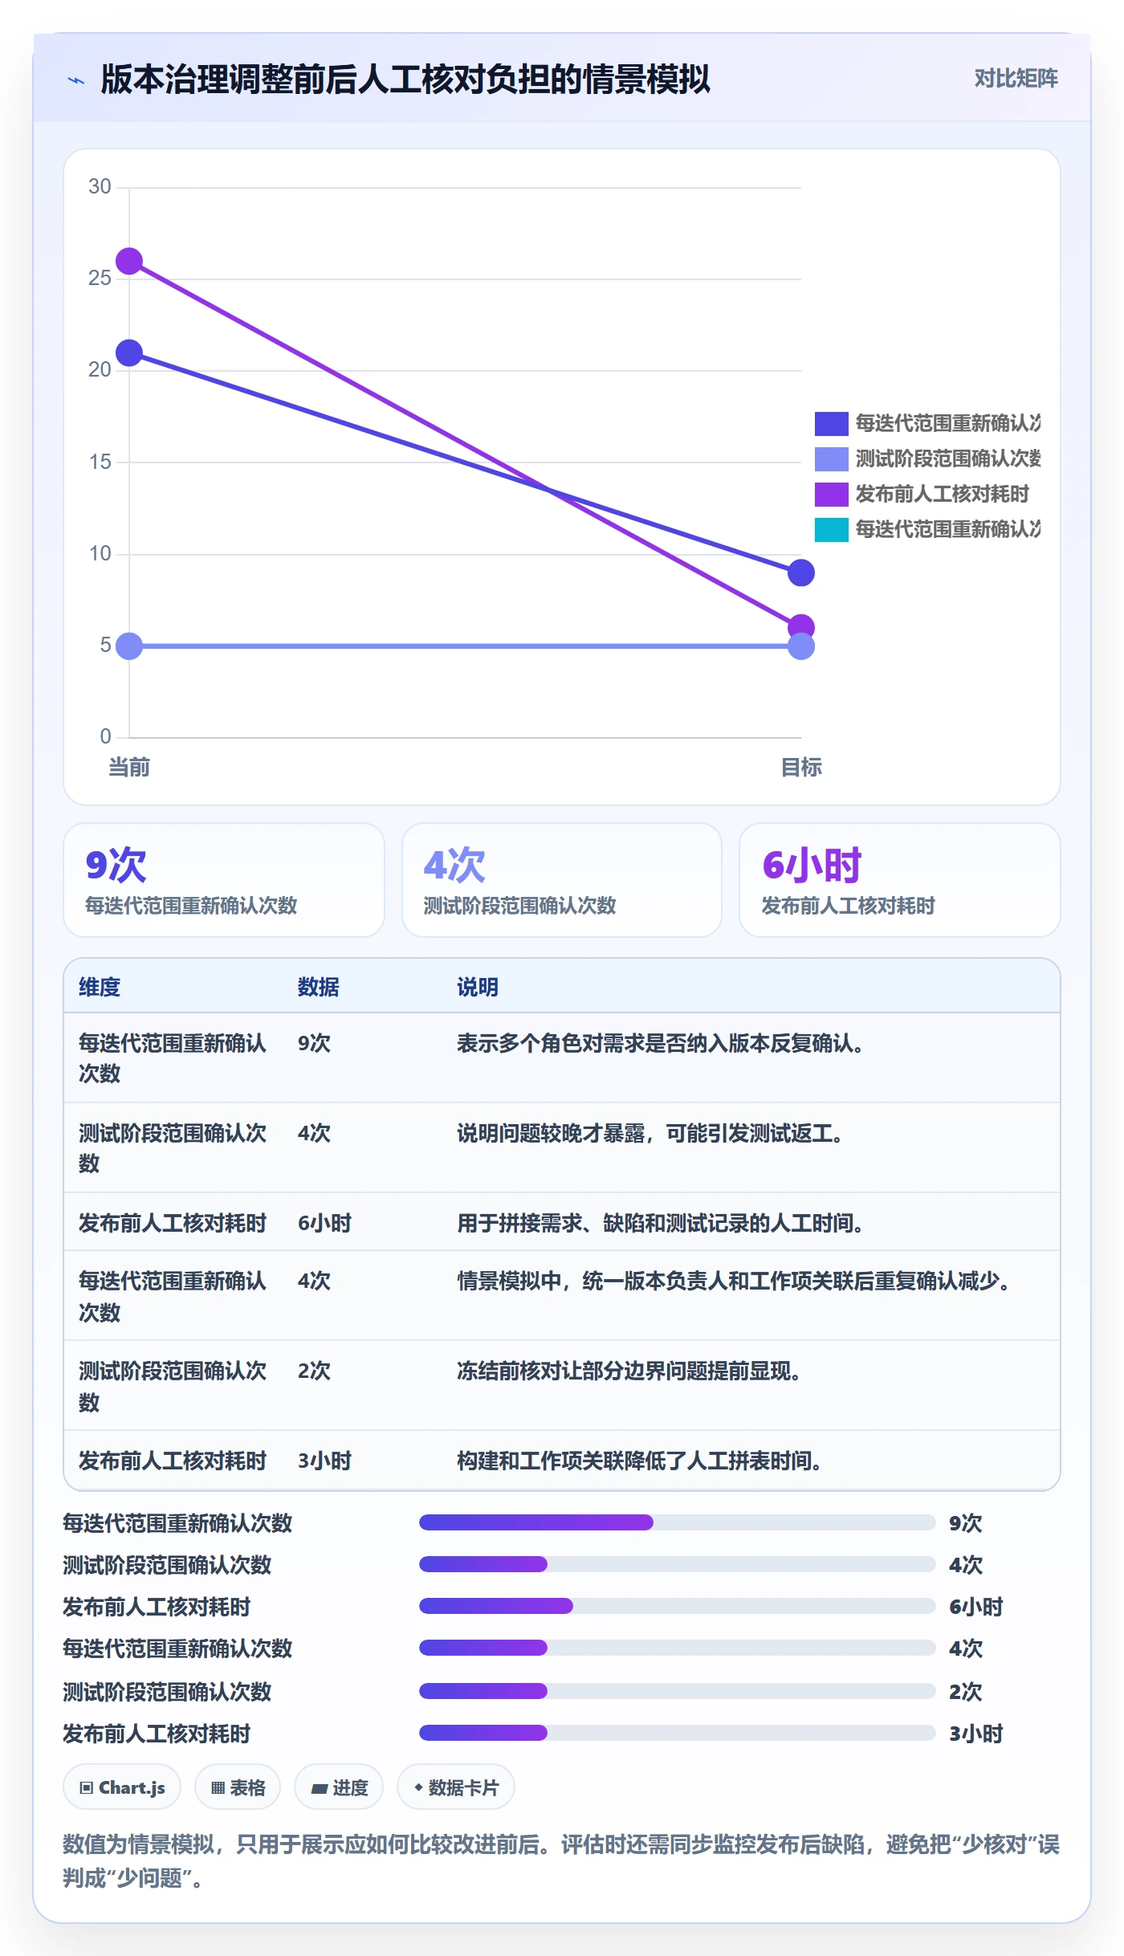Select the light blue data point at 当前

coord(129,646)
